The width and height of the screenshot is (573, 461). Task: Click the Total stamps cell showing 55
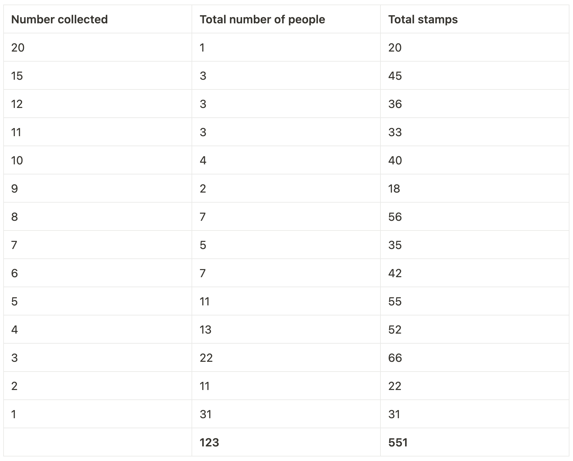[395, 301]
